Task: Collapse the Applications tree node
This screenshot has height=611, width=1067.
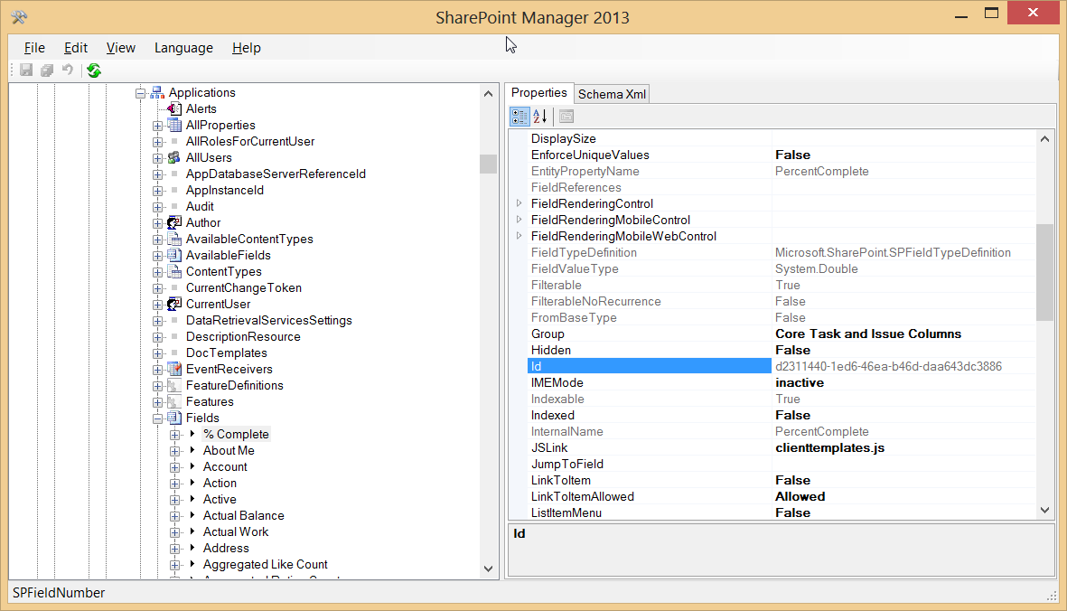Action: [140, 93]
